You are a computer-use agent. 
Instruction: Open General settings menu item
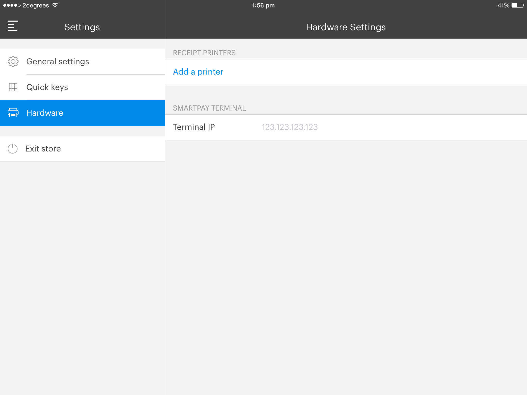click(57, 61)
